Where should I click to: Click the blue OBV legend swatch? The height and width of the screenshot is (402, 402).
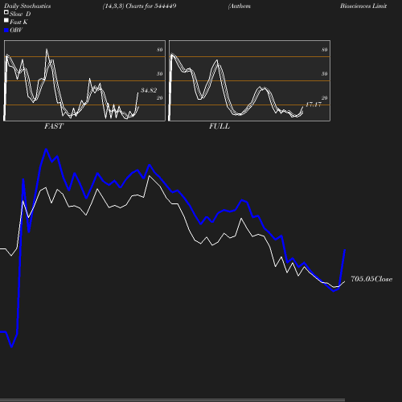click(x=6, y=31)
